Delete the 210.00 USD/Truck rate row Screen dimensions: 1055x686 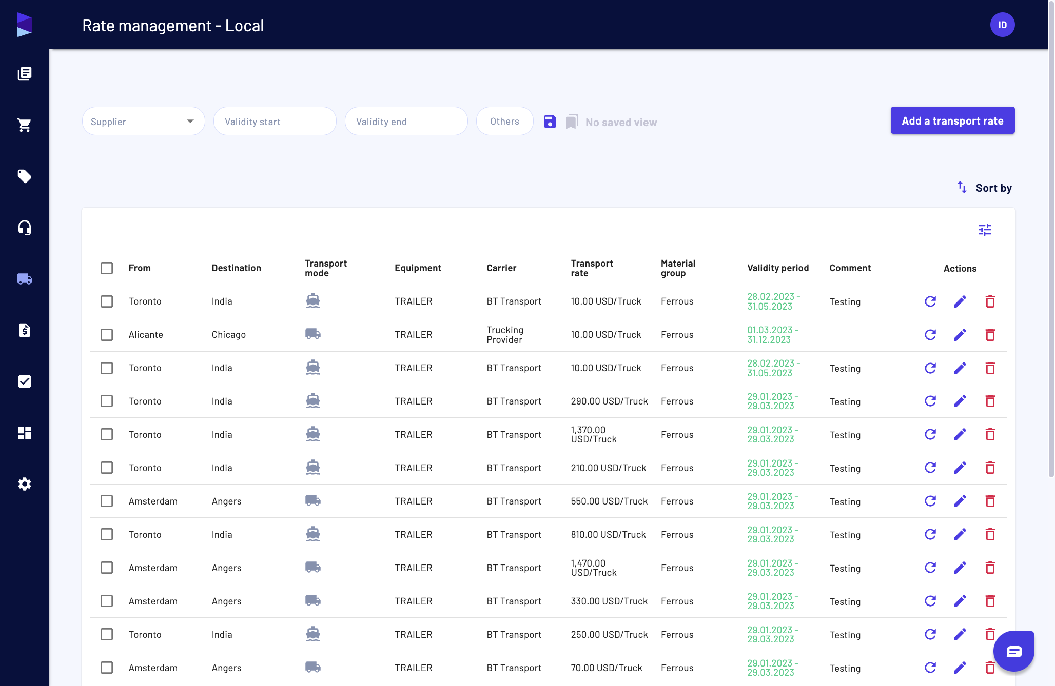[990, 468]
